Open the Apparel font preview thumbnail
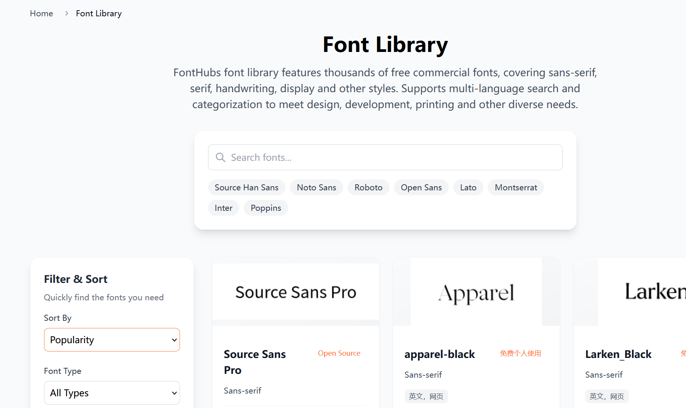 476,292
